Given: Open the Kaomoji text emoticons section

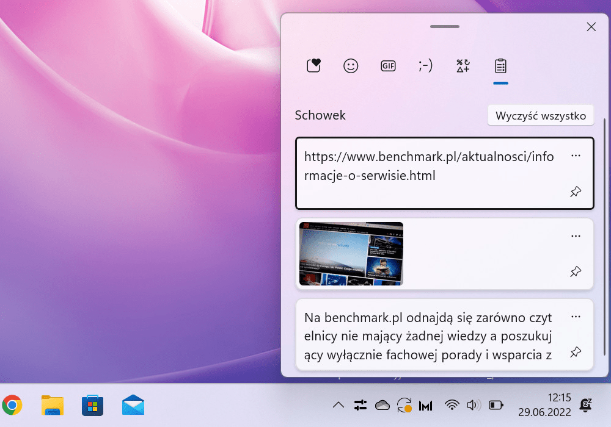Looking at the screenshot, I should (425, 66).
